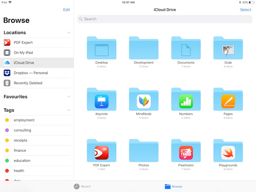Open the Numbers folder
Image resolution: width=256 pixels, height=192 pixels.
tap(186, 99)
